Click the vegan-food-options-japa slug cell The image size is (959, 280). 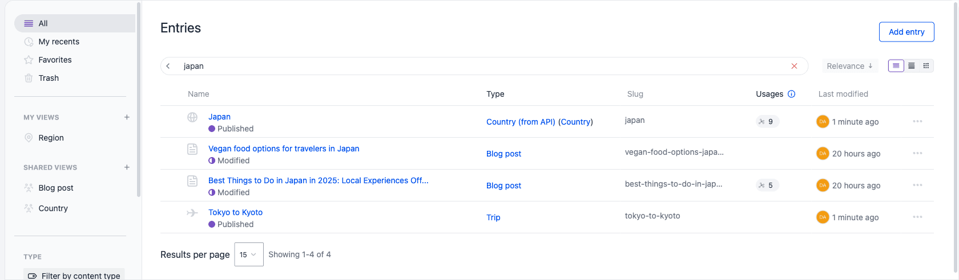coord(674,152)
